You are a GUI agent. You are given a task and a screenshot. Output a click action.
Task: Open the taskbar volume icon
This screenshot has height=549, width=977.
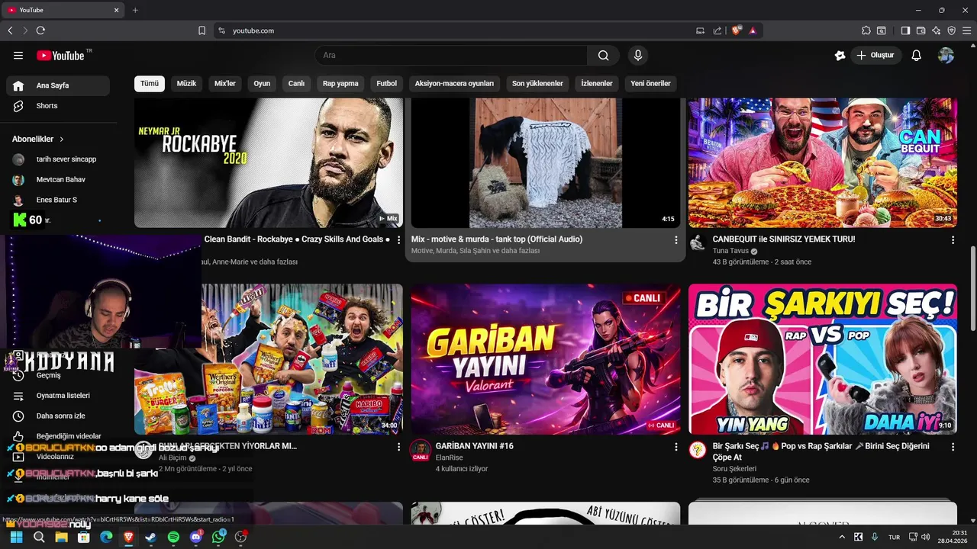pyautogui.click(x=926, y=537)
